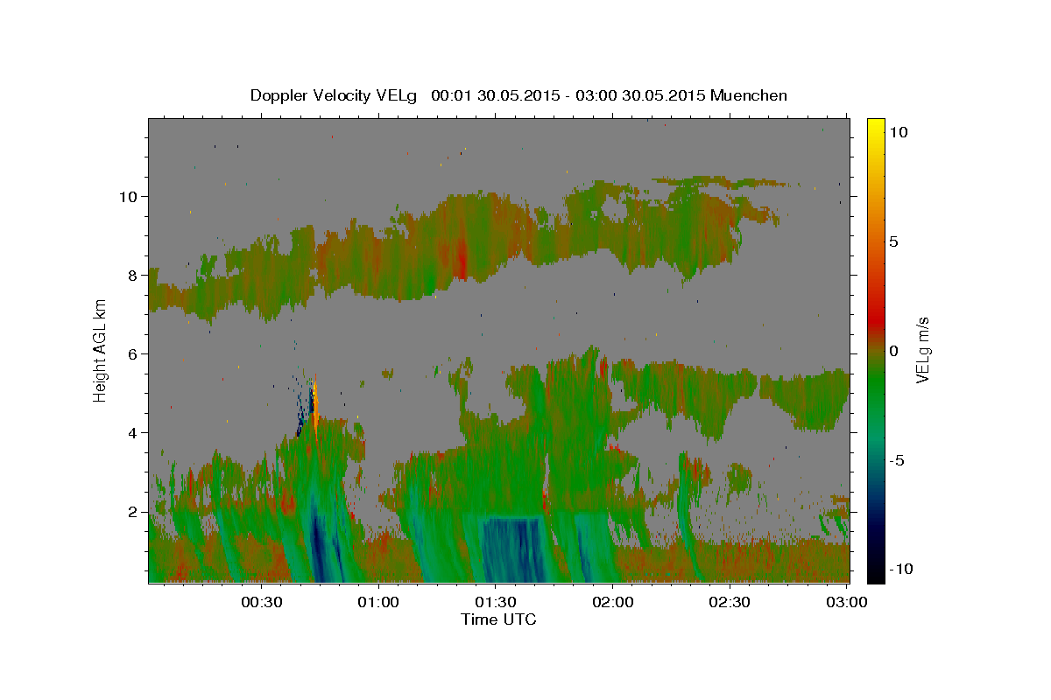Click the colorbar value -10 label
The image size is (1051, 700).
[x=899, y=570]
